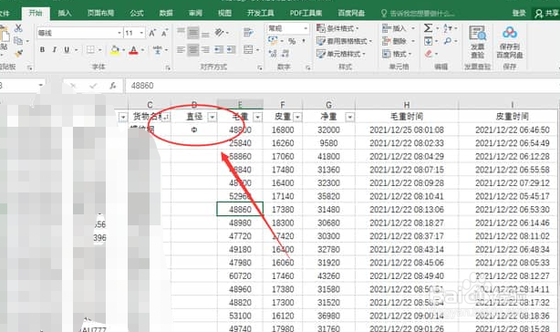Open the number format dropdown 常规
Image resolution: width=560 pixels, height=332 pixels.
pos(306,28)
